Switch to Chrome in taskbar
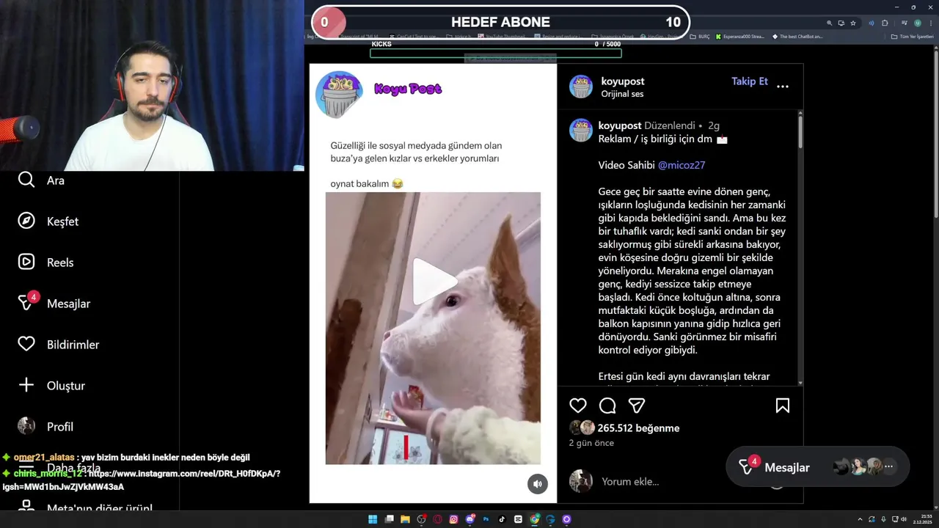This screenshot has width=939, height=528. [534, 519]
